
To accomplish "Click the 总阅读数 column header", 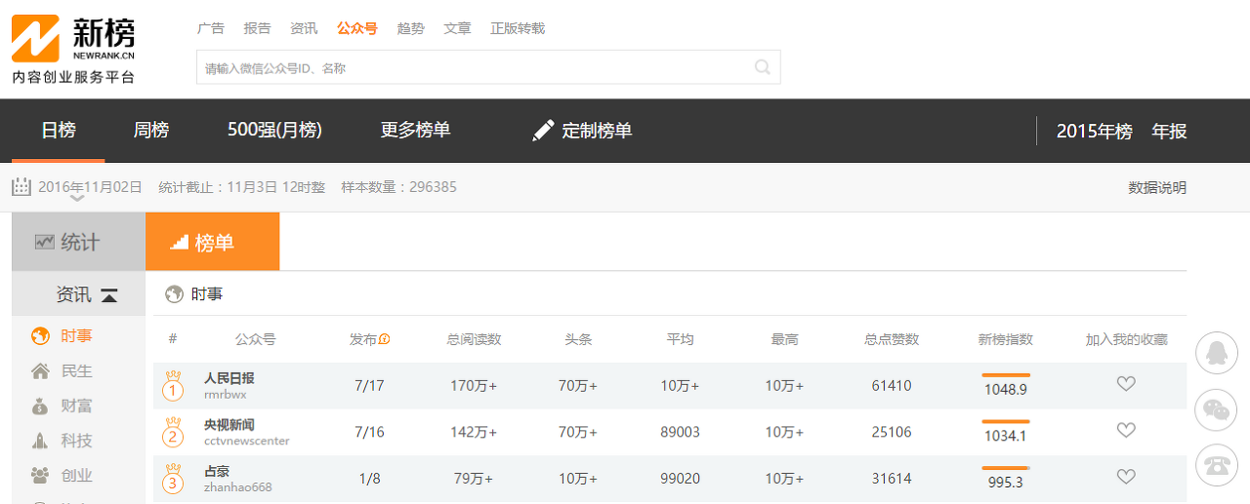I will pyautogui.click(x=474, y=339).
